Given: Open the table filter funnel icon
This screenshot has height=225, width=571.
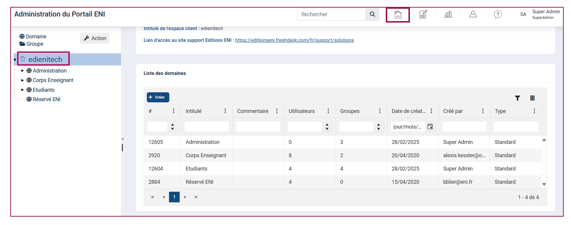Looking at the screenshot, I should (x=517, y=98).
